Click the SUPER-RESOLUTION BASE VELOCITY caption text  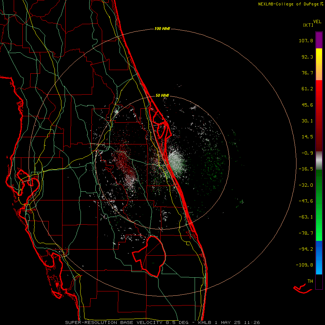coord(114,322)
